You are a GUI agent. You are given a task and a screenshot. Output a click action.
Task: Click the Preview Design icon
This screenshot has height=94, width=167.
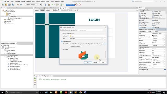tap(58, 10)
